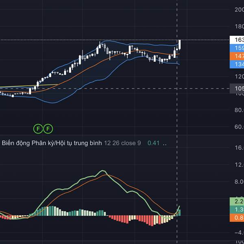Click the 12.0 MACD scale label
This screenshot has width=244, height=244.
[240, 165]
